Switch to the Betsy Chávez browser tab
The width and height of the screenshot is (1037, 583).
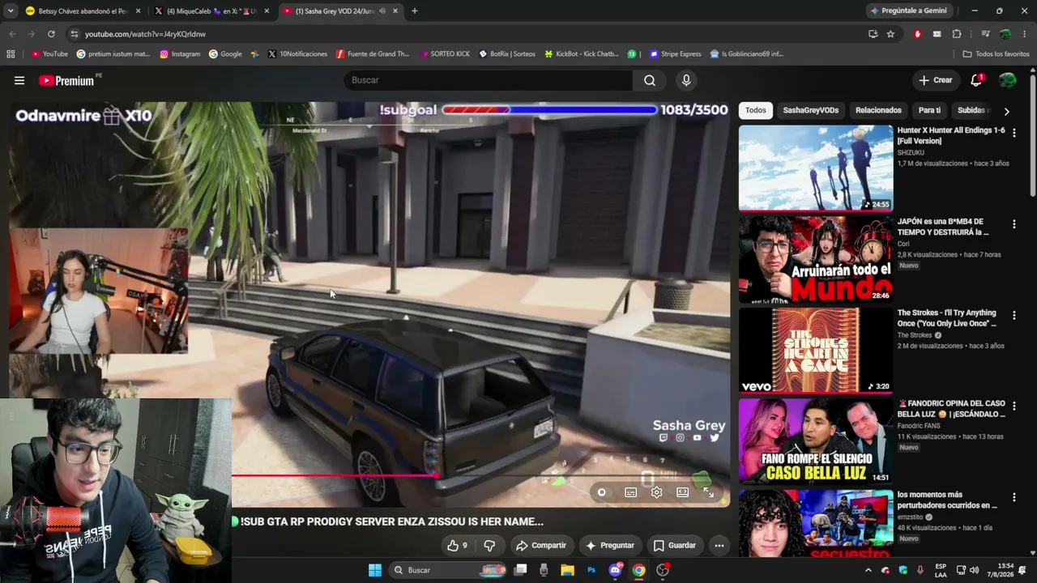(x=82, y=11)
